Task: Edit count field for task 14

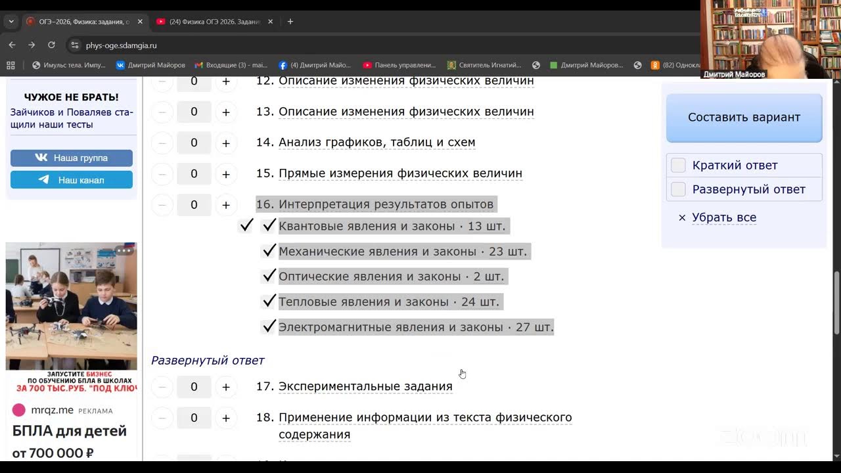Action: (x=194, y=143)
